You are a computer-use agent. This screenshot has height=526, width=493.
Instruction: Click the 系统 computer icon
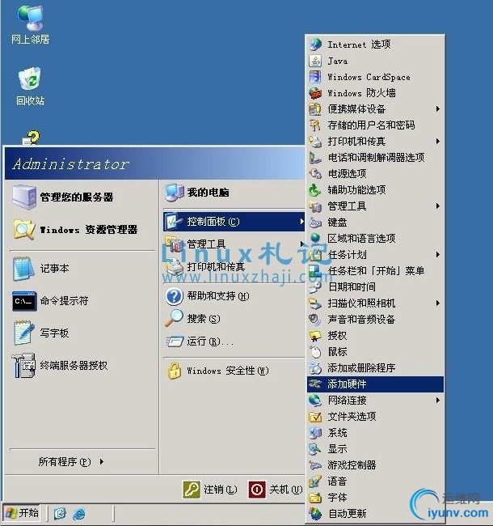[315, 433]
